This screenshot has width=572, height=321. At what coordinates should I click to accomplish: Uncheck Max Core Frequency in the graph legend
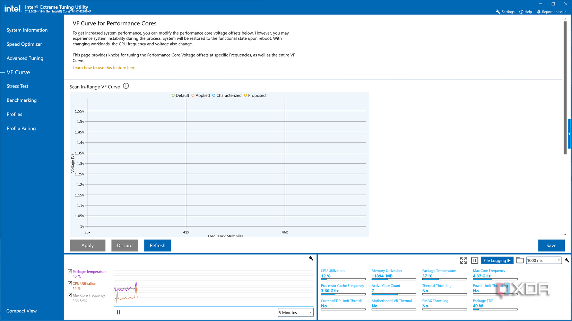click(x=69, y=295)
